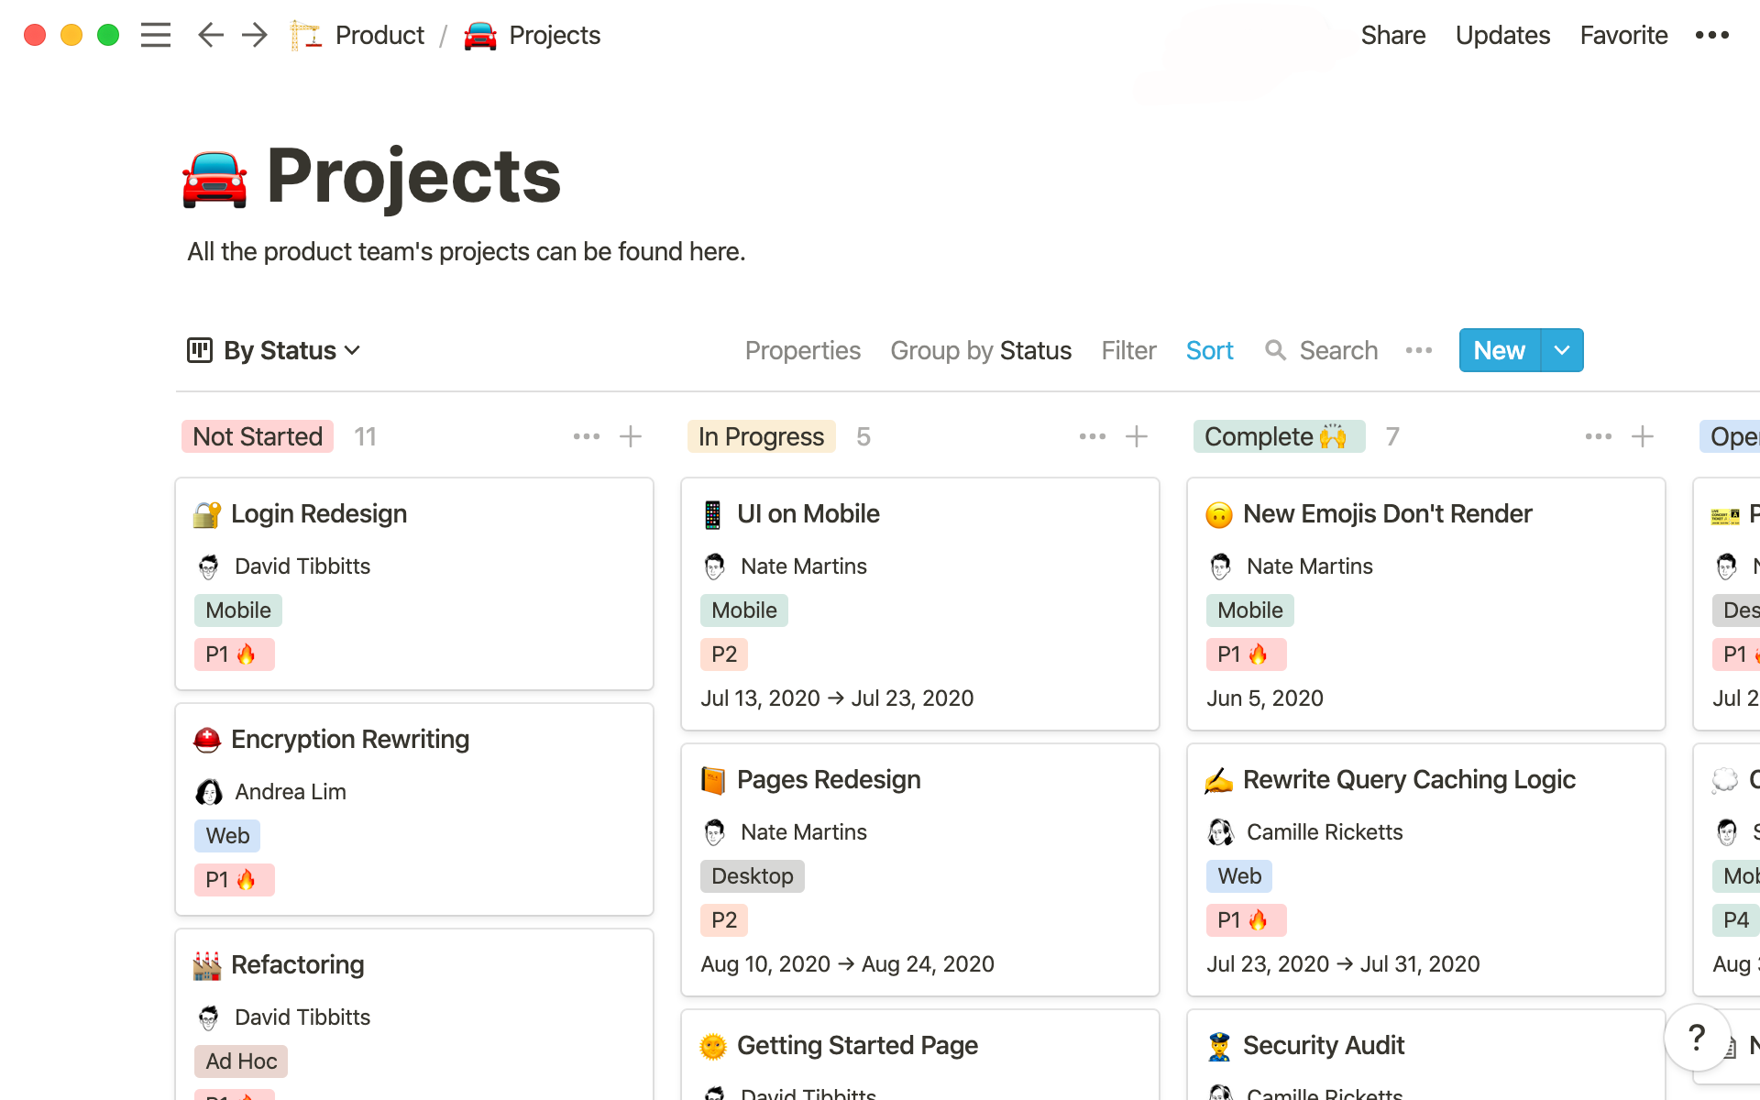Toggle the Sort option active state
The image size is (1760, 1100).
coord(1209,351)
